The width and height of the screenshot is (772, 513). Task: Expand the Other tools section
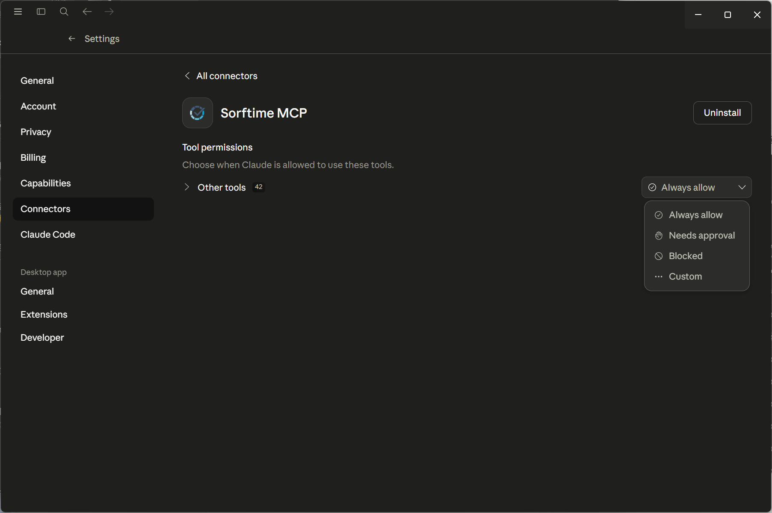[x=187, y=187]
